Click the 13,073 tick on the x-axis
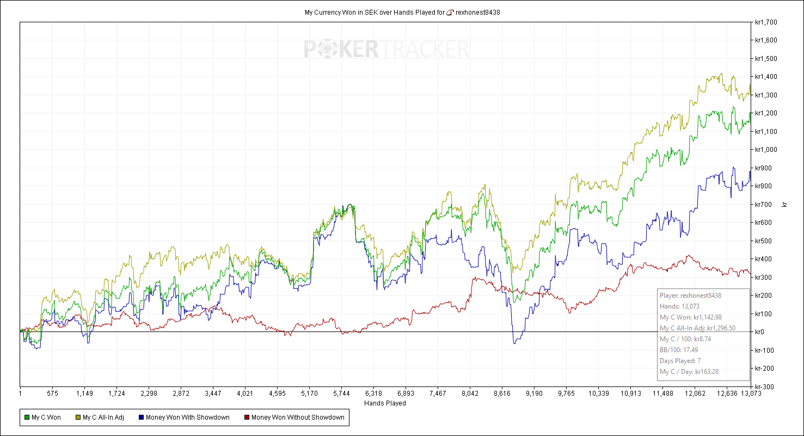Image resolution: width=804 pixels, height=436 pixels. 750,393
